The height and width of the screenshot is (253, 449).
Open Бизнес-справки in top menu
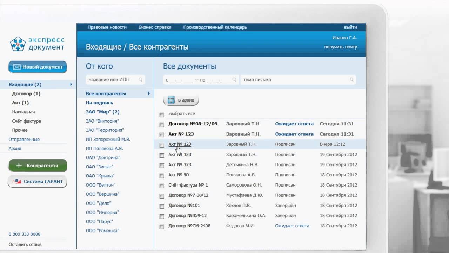point(155,27)
